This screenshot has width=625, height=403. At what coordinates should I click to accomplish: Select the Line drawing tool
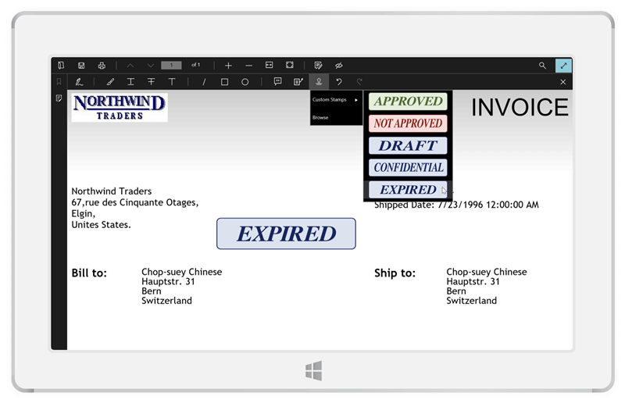click(204, 82)
